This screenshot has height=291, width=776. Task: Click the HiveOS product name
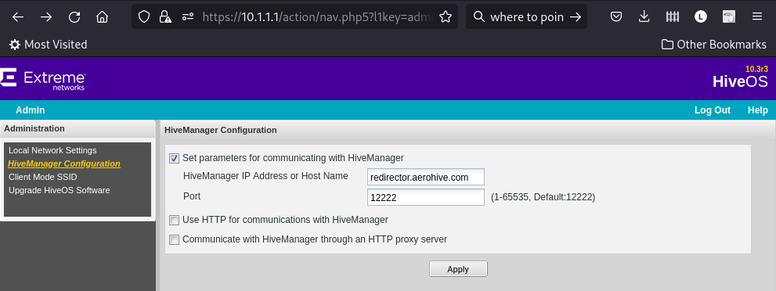click(x=740, y=81)
